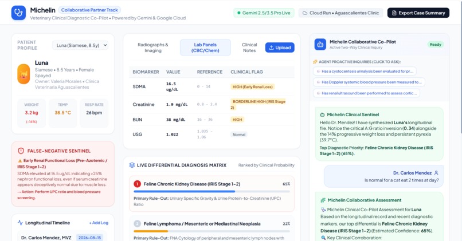Screen dimensions: 462x241
Task: Click the Longitudinal Timeline pulse icon
Action: coord(20,223)
